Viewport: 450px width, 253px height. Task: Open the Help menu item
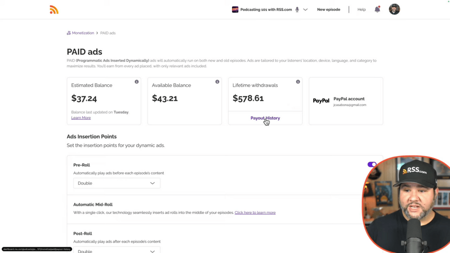(x=361, y=10)
